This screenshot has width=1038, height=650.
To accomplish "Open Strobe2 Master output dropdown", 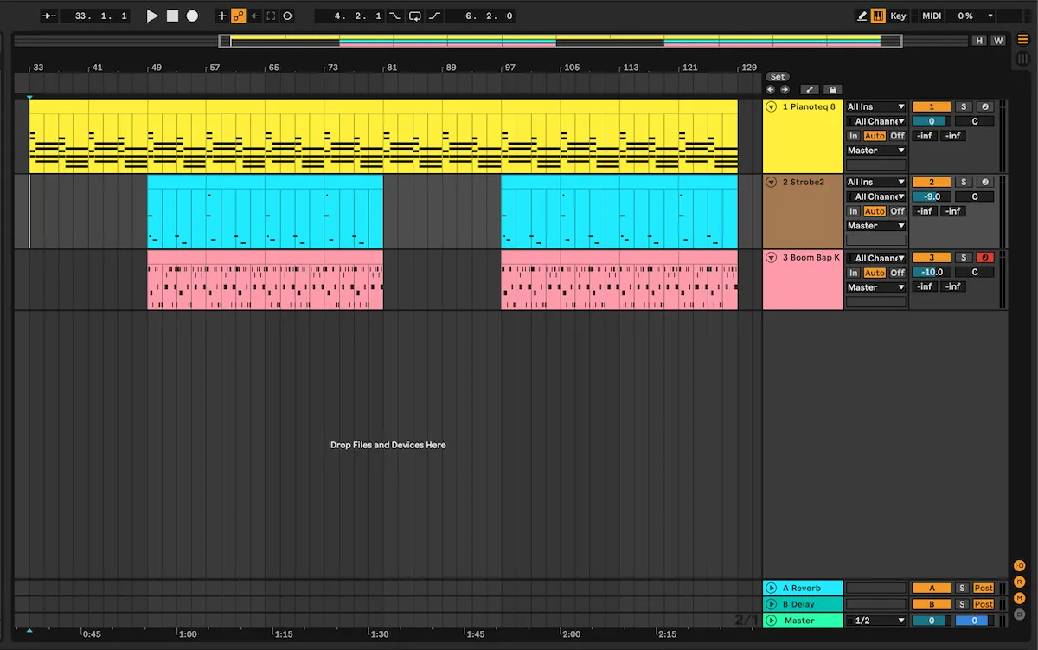I will click(x=876, y=226).
